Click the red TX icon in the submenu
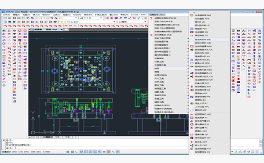 tap(191, 36)
